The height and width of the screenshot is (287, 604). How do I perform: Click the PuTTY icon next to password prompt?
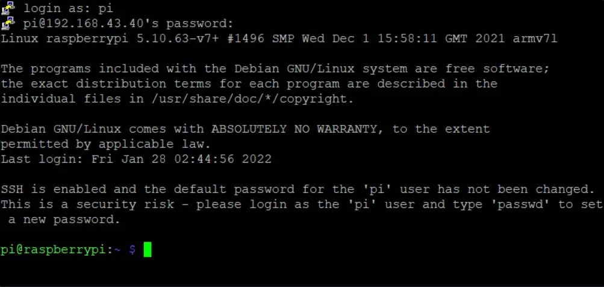click(8, 24)
